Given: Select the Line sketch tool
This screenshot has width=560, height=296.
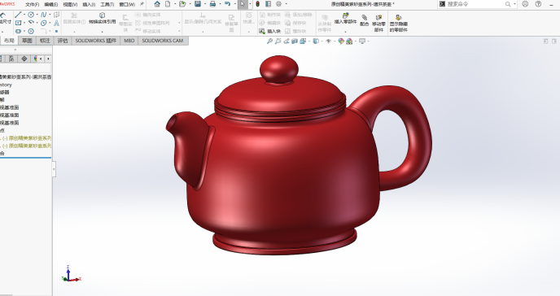Looking at the screenshot, I should click(x=18, y=15).
